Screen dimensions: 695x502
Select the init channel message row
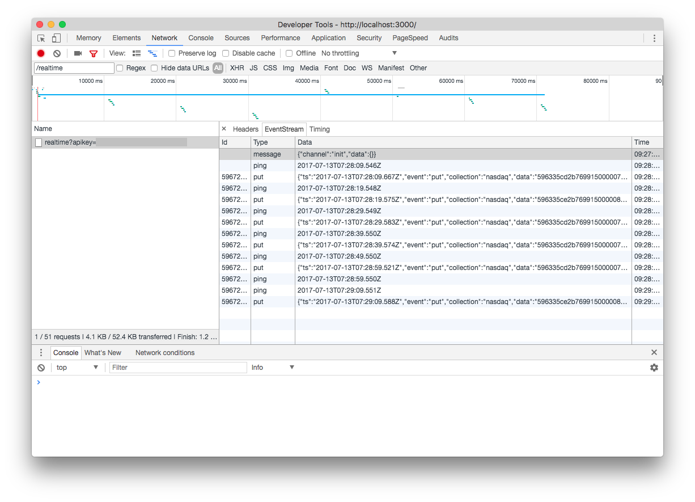[441, 154]
